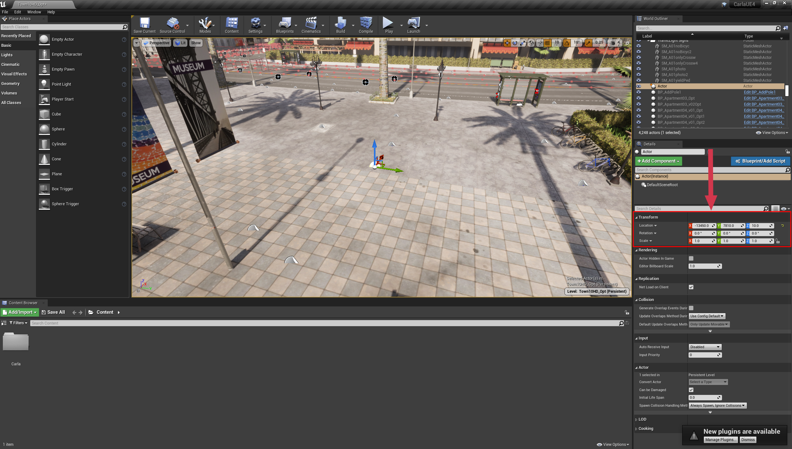The height and width of the screenshot is (449, 792).
Task: Open the Auto Receive Input dropdown
Action: point(705,347)
